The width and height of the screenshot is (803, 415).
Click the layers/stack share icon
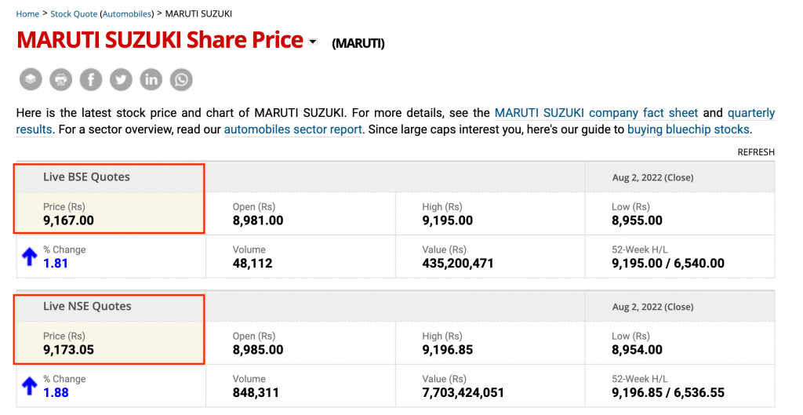click(x=31, y=80)
